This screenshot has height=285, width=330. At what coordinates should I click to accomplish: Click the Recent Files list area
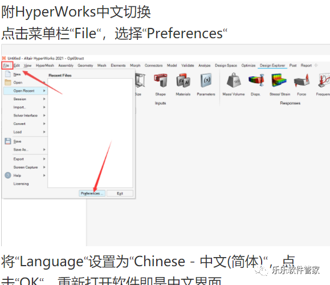(x=90, y=133)
